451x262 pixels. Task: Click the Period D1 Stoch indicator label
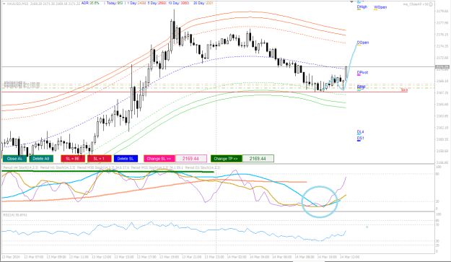point(203,167)
